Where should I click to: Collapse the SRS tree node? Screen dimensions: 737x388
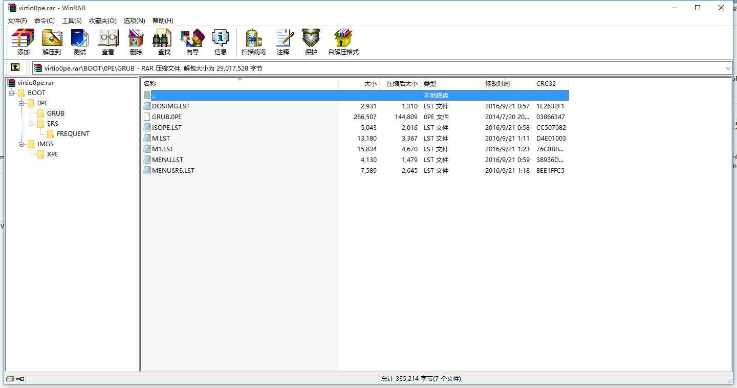click(x=31, y=124)
